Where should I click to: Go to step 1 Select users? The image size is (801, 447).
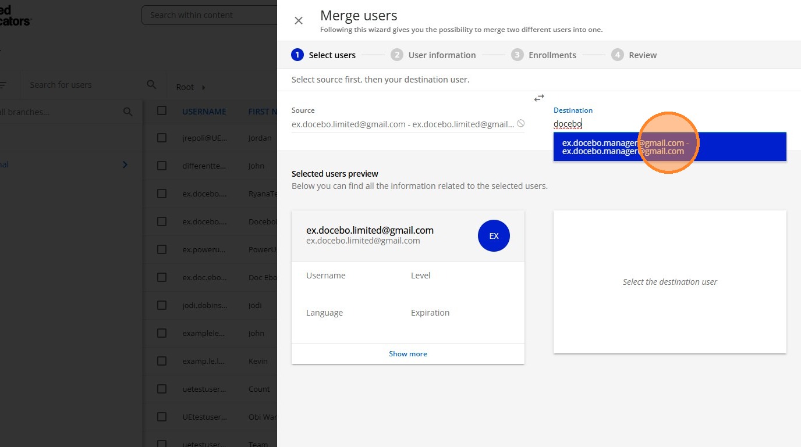(324, 55)
